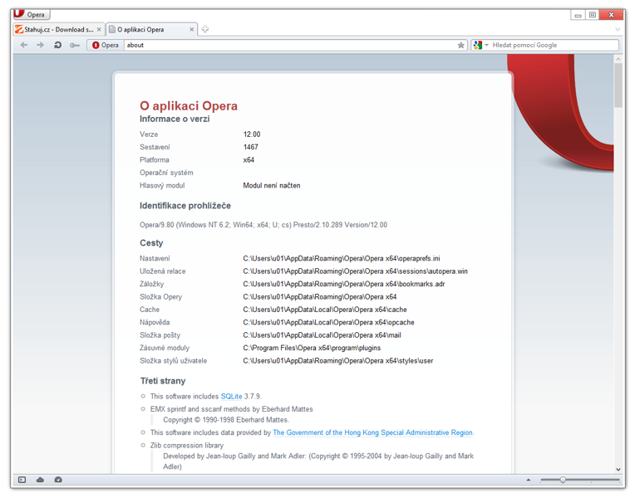
Task: Follow the SQLite link
Action: pos(231,396)
